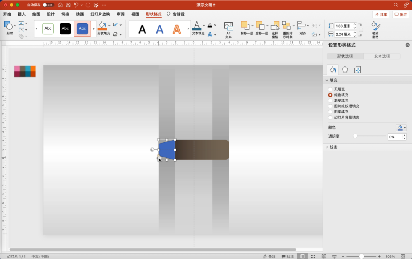
Task: Select the Size & Properties panel icon
Action: [x=357, y=70]
